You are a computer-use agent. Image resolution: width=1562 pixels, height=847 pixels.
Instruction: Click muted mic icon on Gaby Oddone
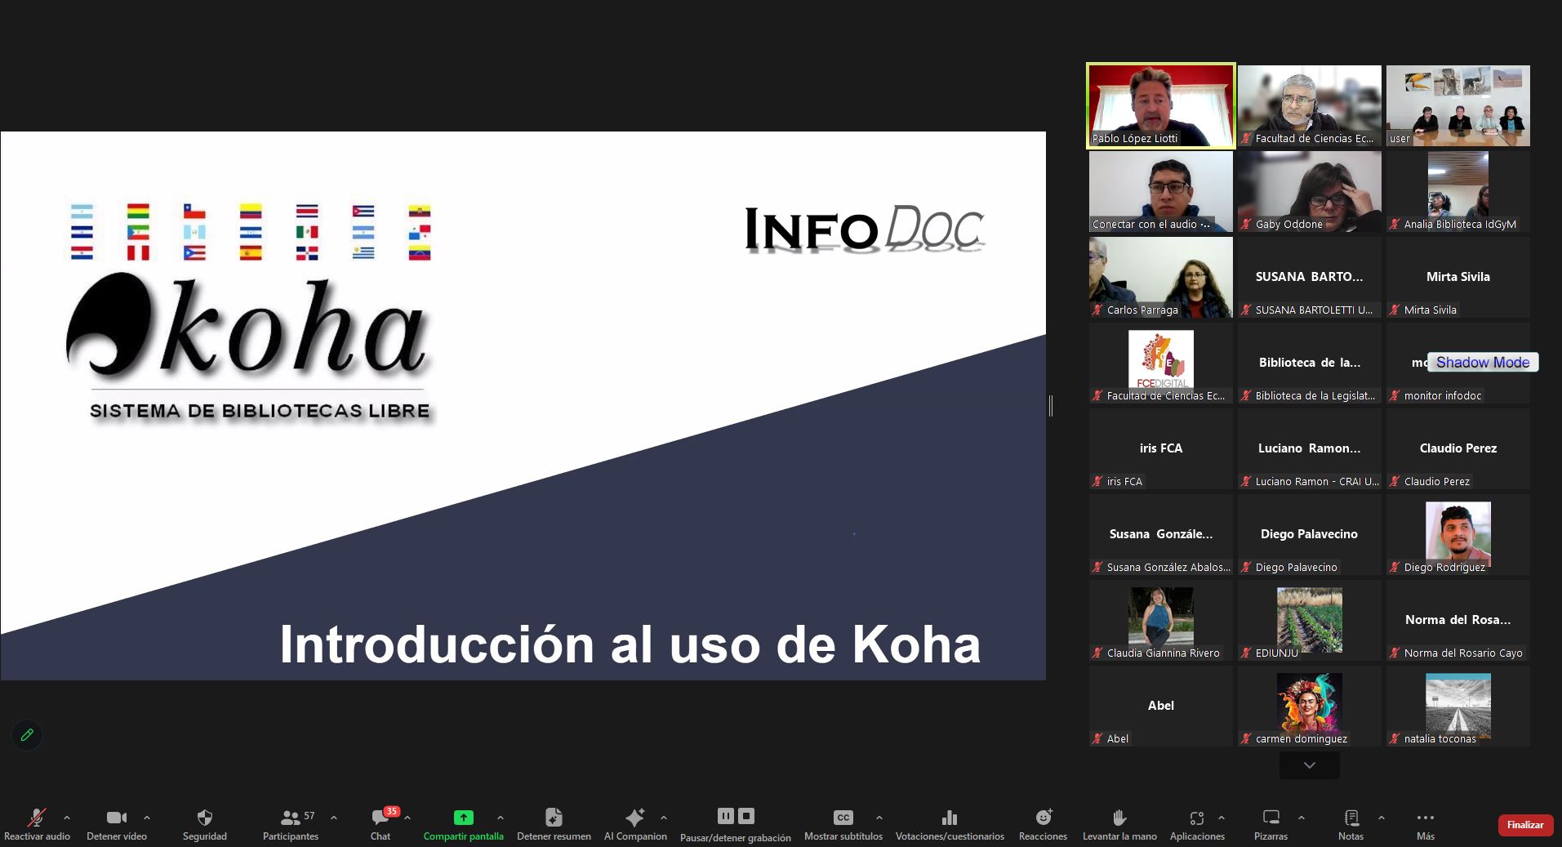tap(1246, 225)
